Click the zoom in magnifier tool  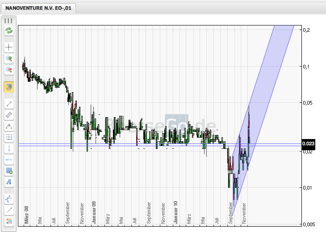coord(9,59)
